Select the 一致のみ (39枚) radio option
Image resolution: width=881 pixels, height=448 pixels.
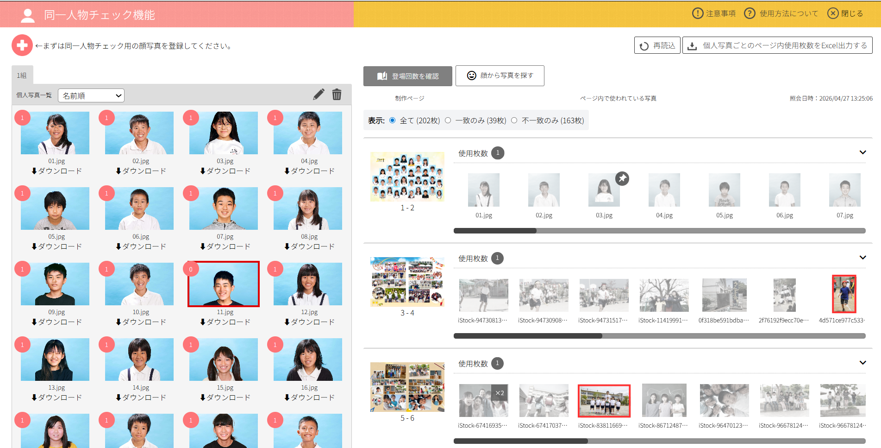448,120
